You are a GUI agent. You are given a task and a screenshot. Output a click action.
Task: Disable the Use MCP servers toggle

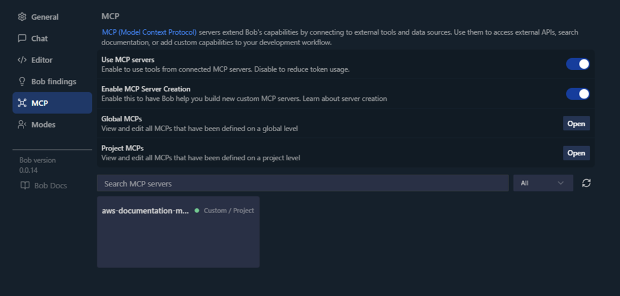coord(577,64)
